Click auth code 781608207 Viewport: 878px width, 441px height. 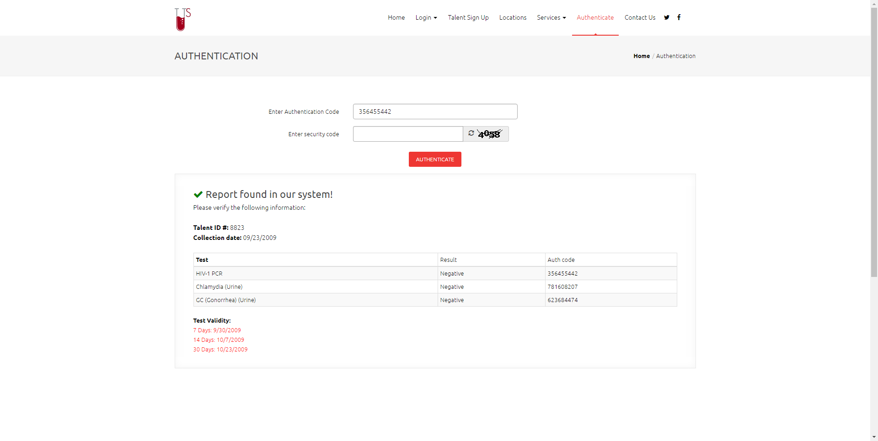562,287
